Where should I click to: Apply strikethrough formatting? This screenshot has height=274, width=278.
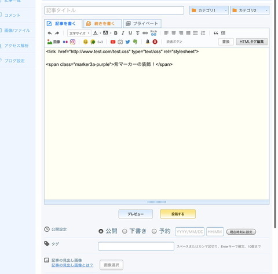click(138, 33)
